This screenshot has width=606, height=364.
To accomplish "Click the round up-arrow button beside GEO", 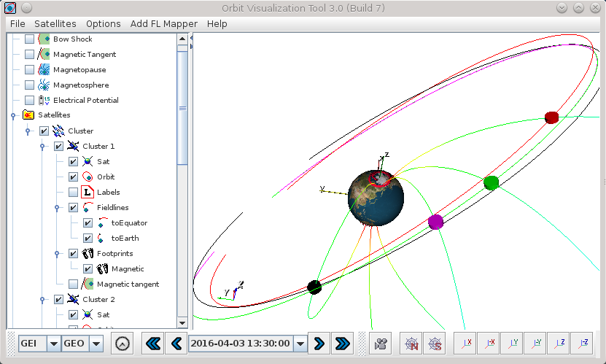I will (x=122, y=344).
